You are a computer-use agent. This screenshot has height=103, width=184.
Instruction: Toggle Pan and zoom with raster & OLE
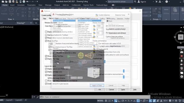coord(97,43)
